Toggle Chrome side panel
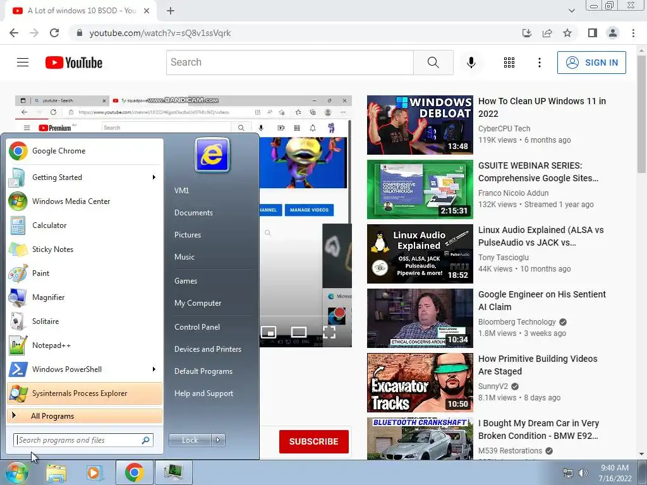Viewport: 647px width, 485px height. point(593,33)
